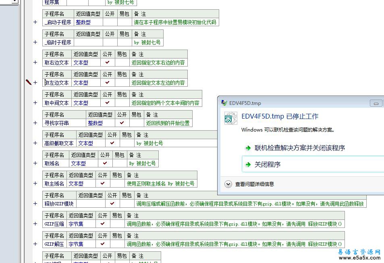Click the red marker icon beside 取左边文本
The width and height of the screenshot is (384, 263).
29,82
